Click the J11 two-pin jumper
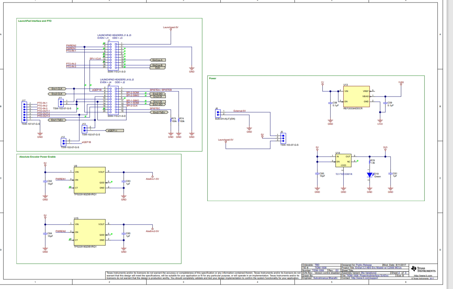This screenshot has height=289, width=453. click(61, 103)
